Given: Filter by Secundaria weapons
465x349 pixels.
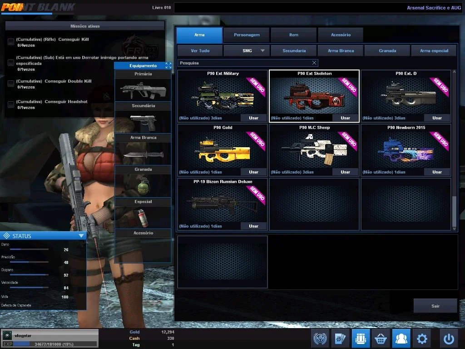Looking at the screenshot, I should [x=294, y=51].
